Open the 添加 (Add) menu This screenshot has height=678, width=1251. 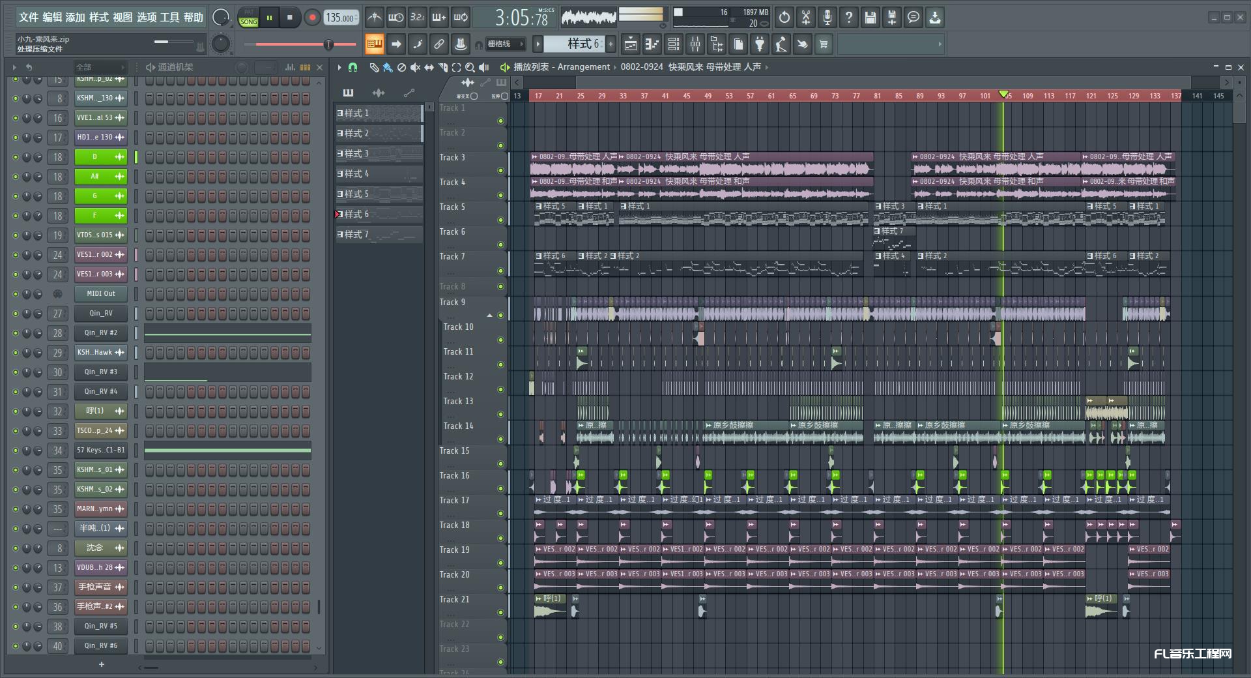[x=76, y=18]
